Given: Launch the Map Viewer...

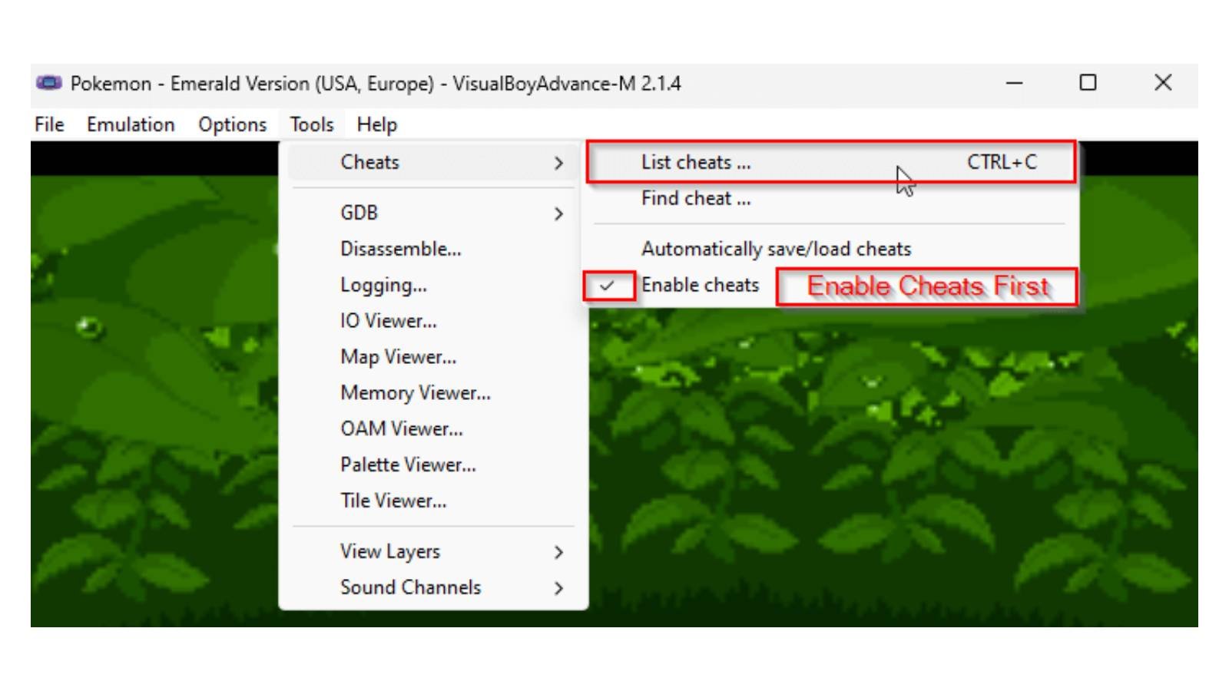Looking at the screenshot, I should click(x=433, y=357).
